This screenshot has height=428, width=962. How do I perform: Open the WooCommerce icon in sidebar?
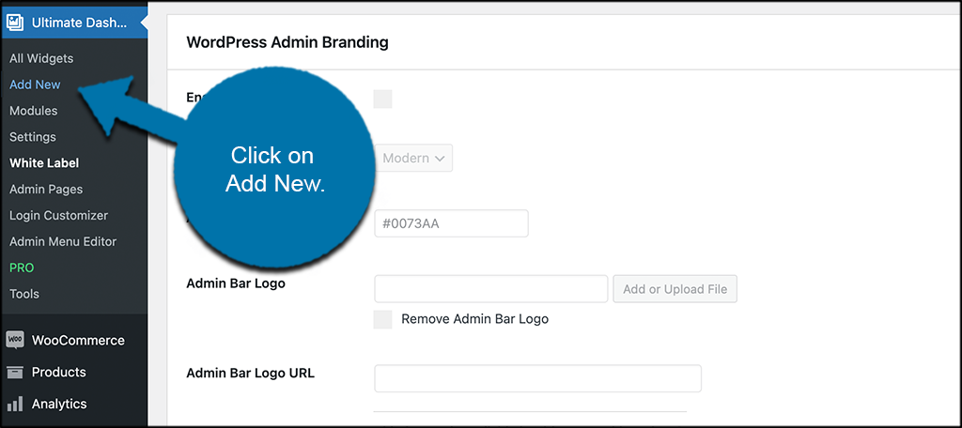point(15,341)
